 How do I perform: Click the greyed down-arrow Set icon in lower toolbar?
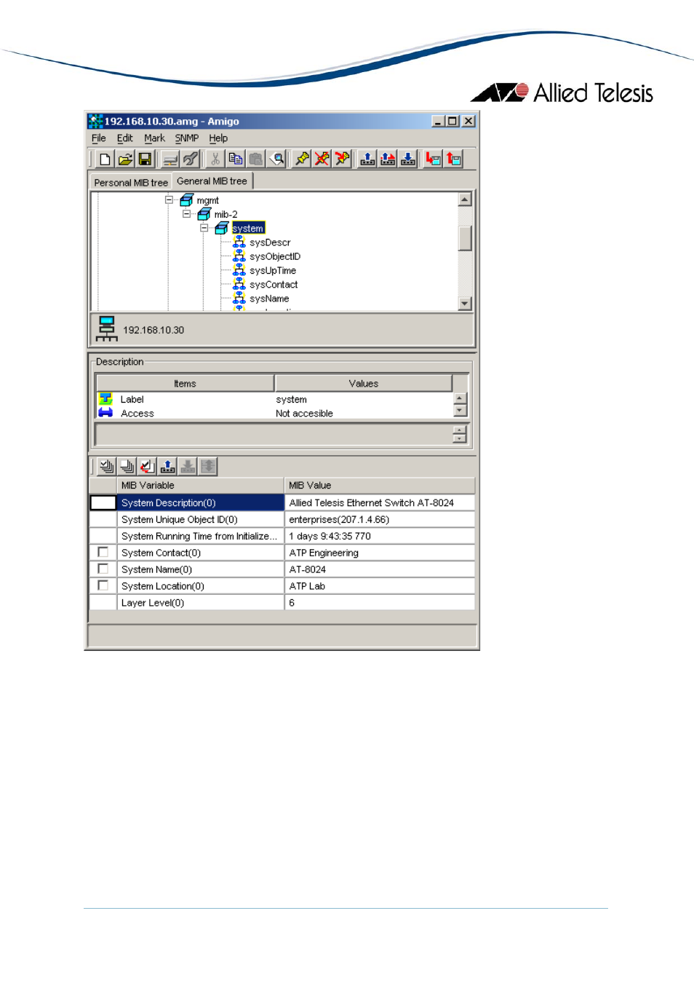pyautogui.click(x=188, y=466)
